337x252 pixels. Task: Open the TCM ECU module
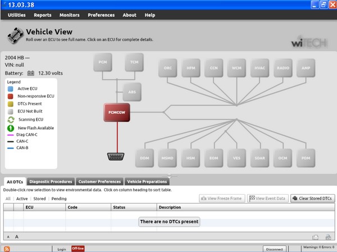[x=134, y=62]
